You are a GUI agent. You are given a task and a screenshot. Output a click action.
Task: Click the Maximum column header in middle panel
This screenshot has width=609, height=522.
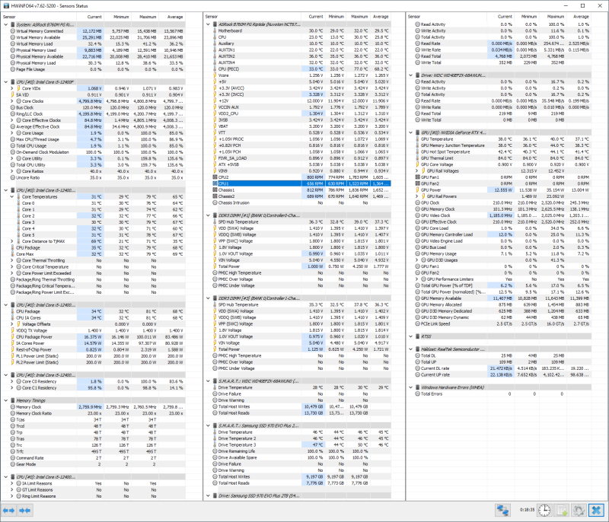(x=358, y=17)
